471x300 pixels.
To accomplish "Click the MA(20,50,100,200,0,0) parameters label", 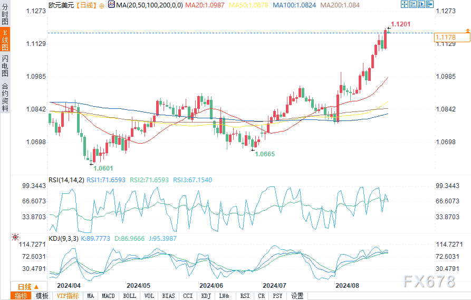I will 150,5.
